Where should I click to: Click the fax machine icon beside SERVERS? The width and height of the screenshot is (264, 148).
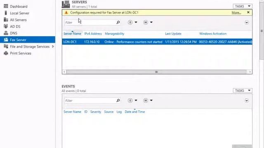coord(66,4)
